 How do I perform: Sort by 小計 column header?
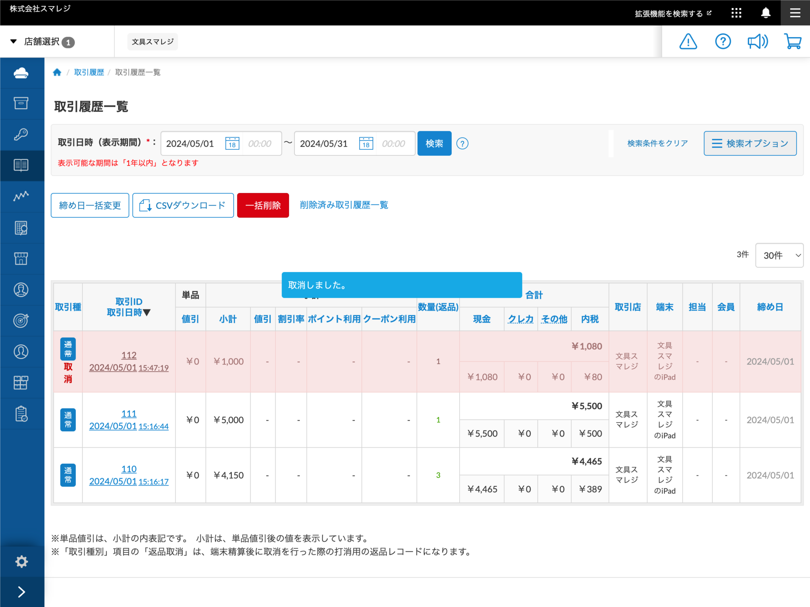pos(228,319)
